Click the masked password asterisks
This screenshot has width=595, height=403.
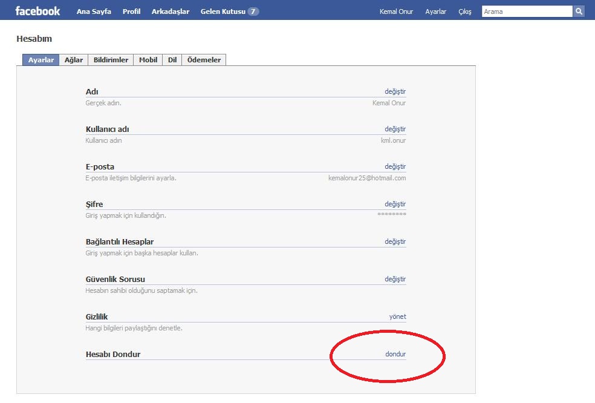coord(392,215)
